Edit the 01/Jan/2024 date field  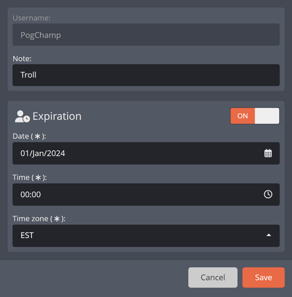tap(146, 153)
